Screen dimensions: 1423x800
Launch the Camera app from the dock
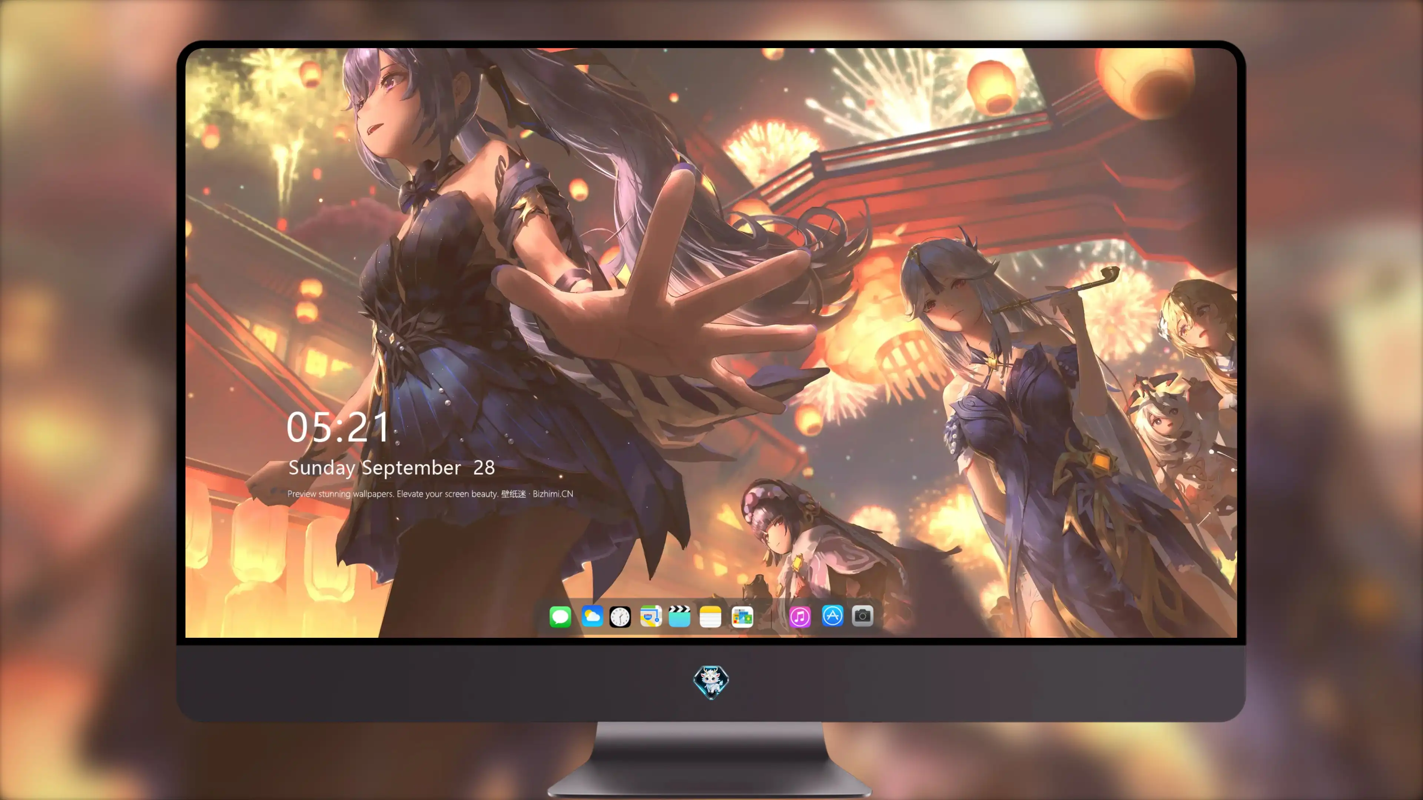coord(862,616)
